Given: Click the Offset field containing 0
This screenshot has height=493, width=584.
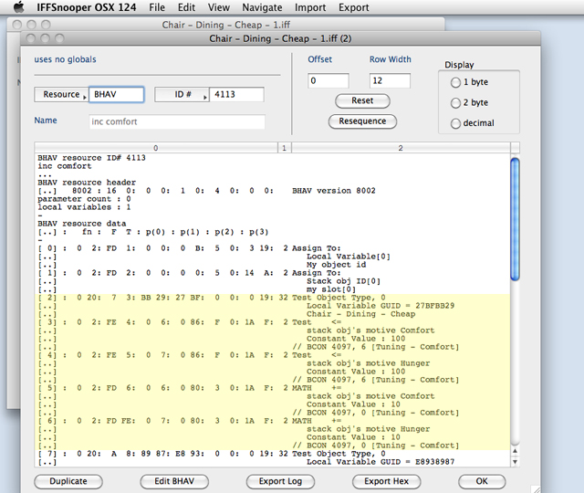Looking at the screenshot, I should (328, 81).
